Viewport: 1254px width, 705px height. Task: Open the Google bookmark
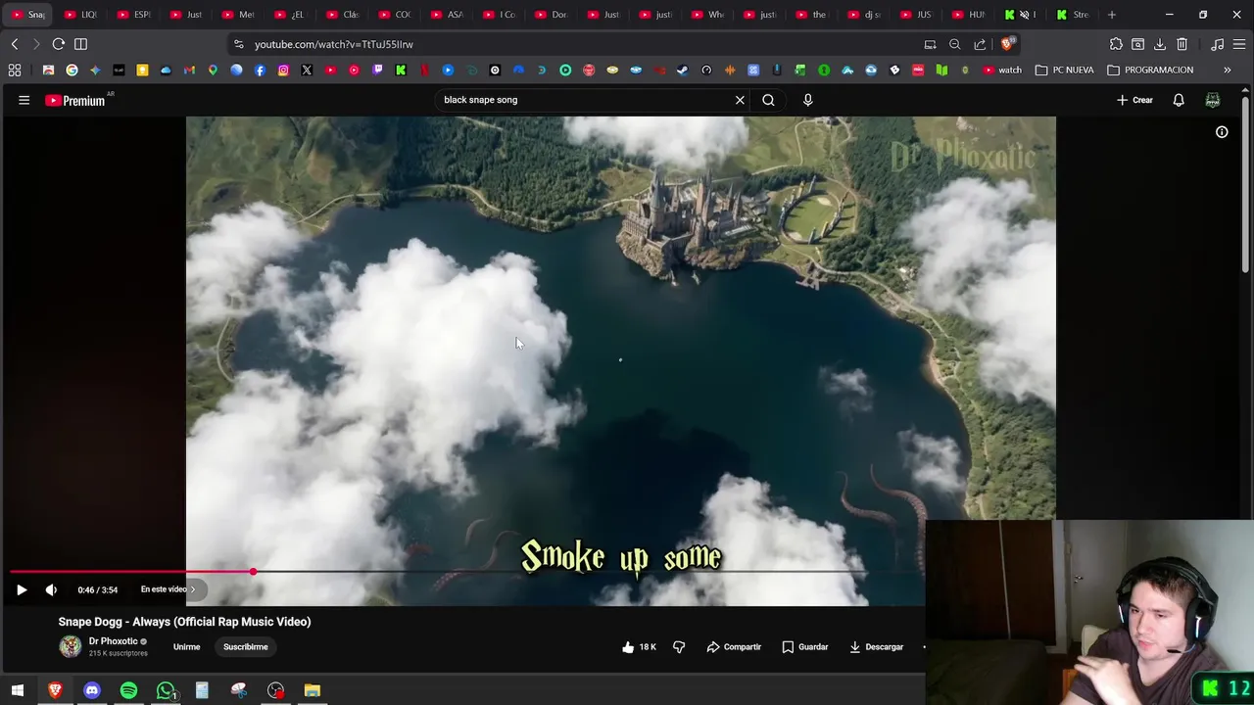point(72,70)
